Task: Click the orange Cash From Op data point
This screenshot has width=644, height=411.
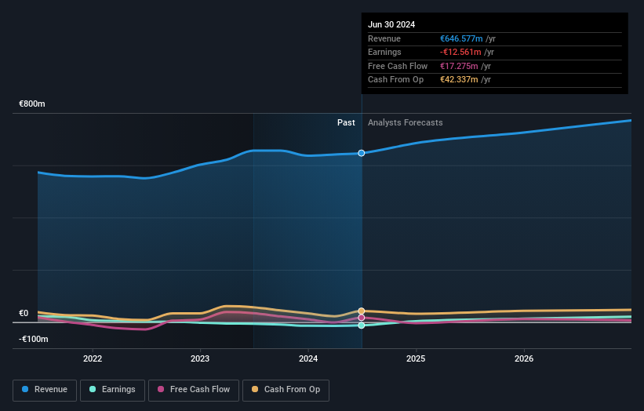Action: point(362,311)
